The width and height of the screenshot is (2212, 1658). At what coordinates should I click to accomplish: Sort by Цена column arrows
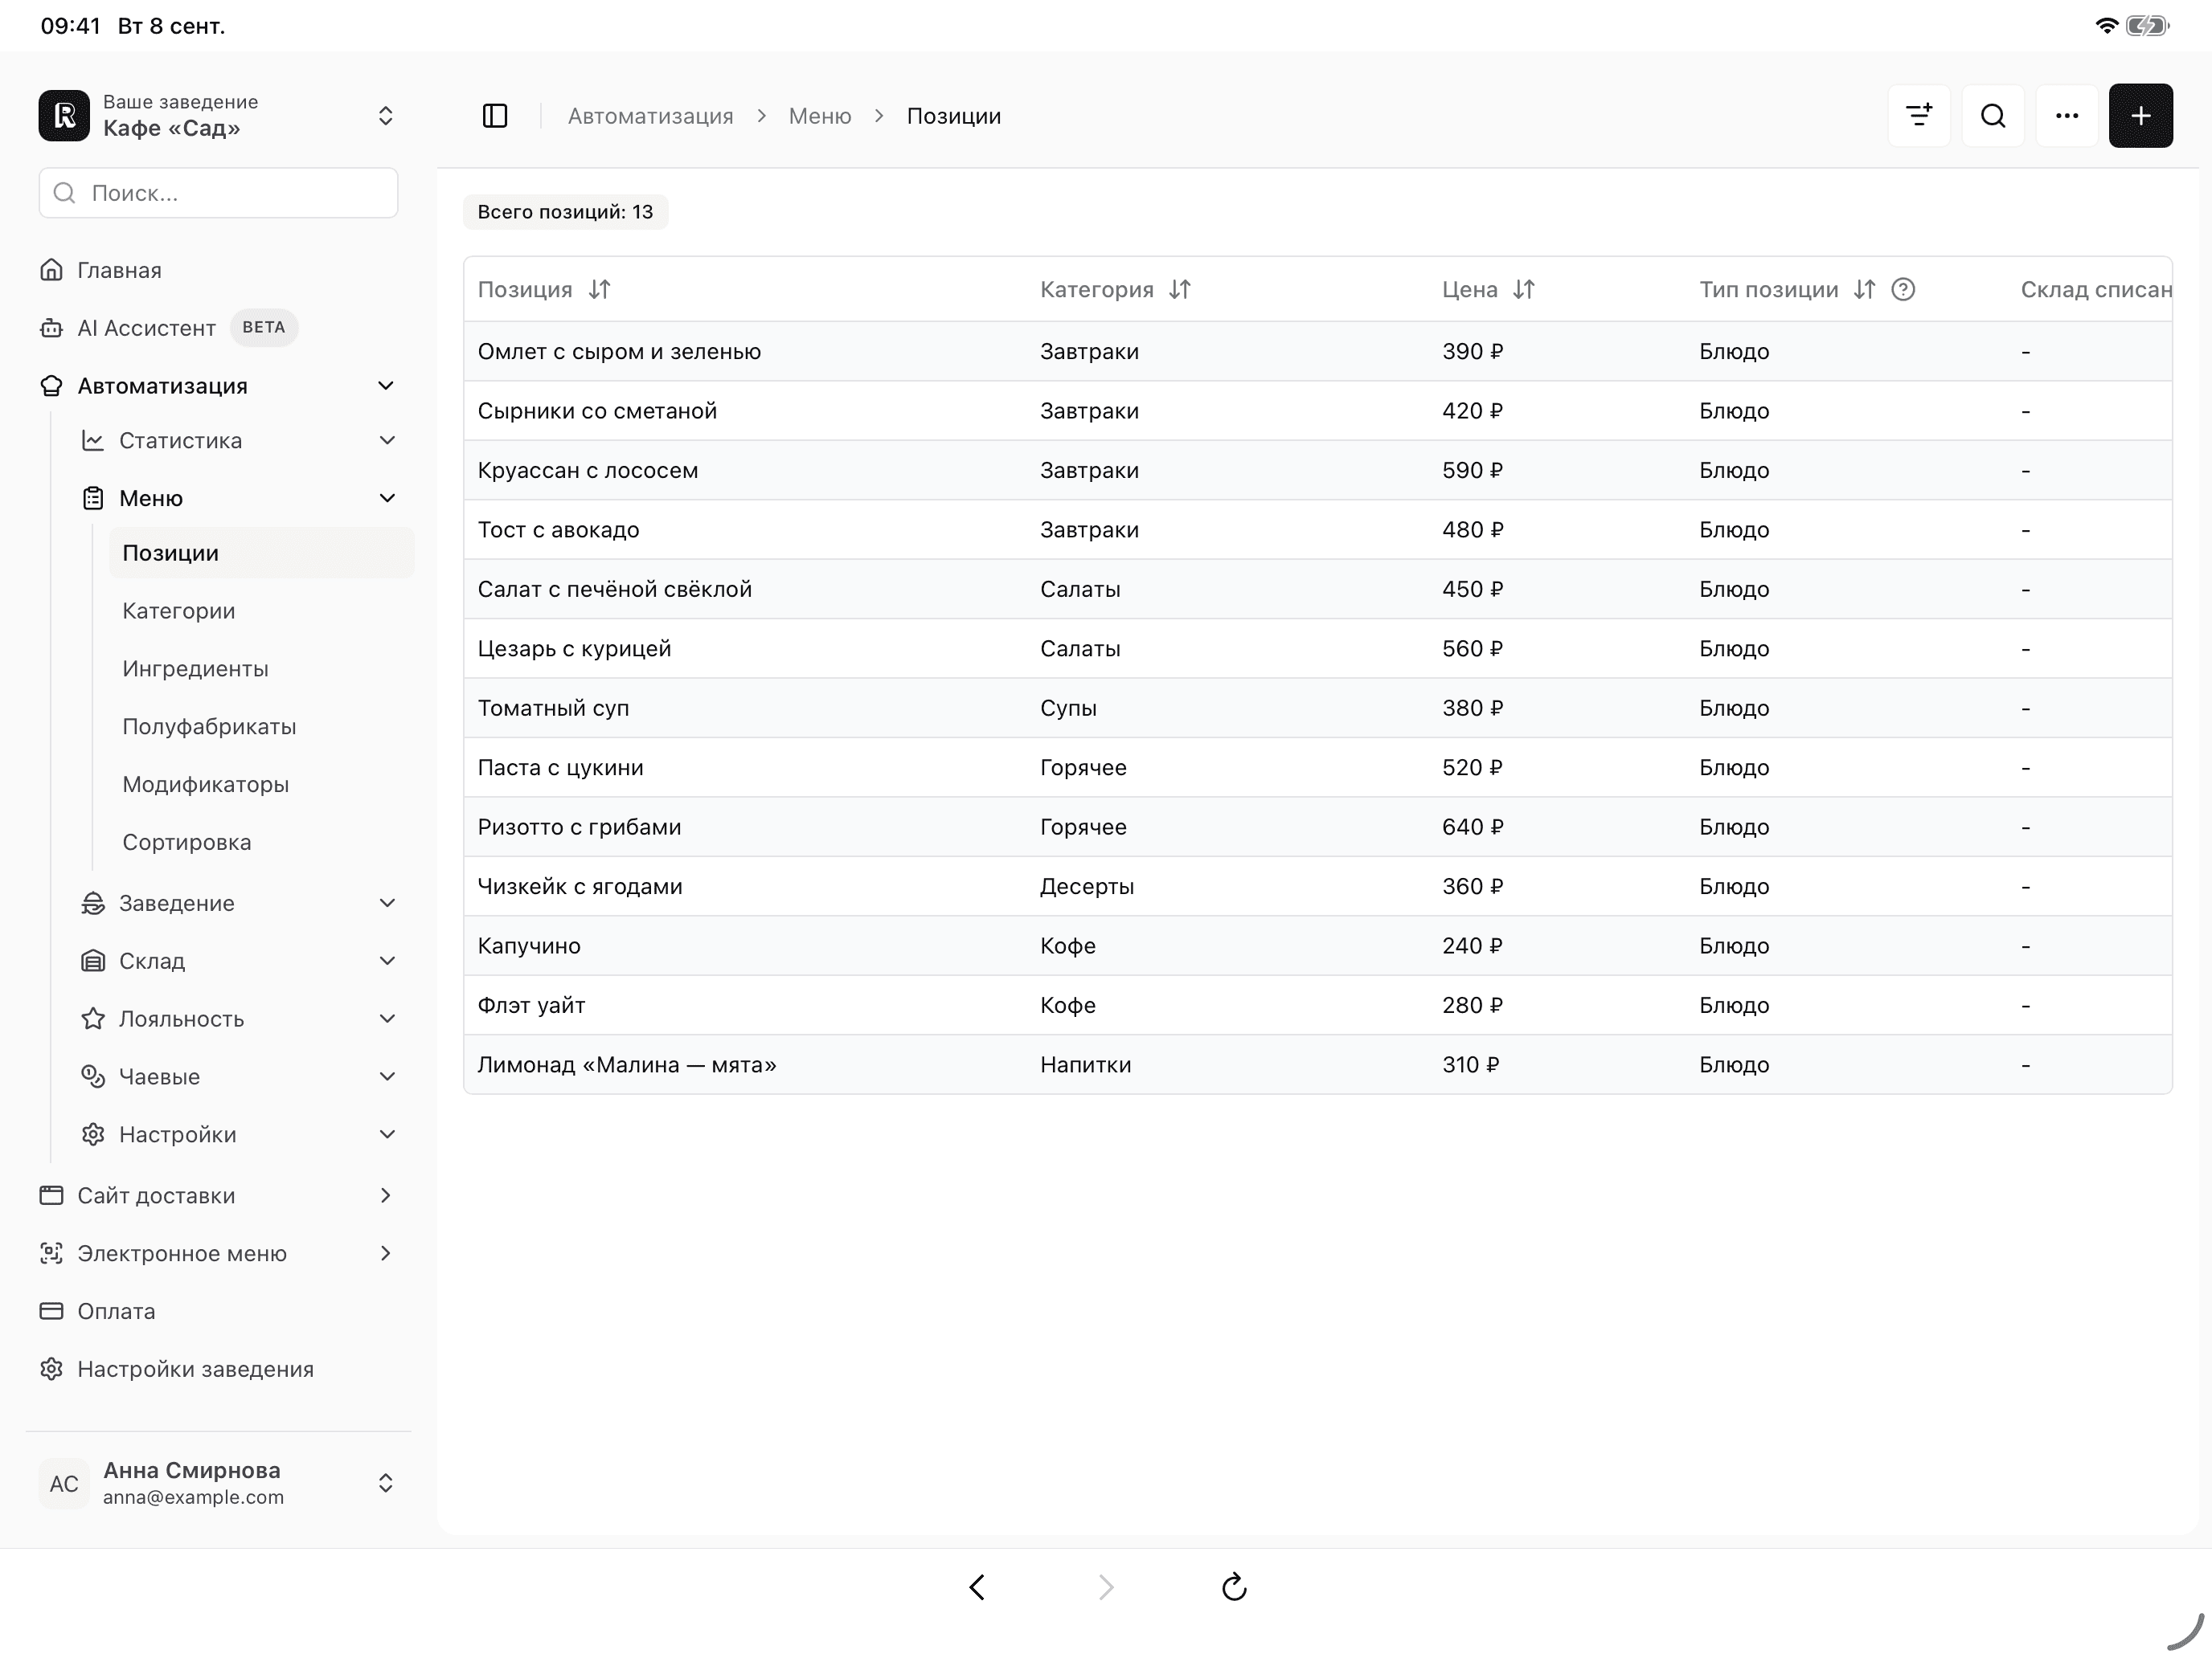tap(1524, 290)
